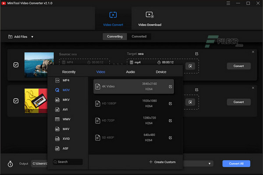Click the cassette tape video thumbnail
The height and width of the screenshot is (175, 263).
point(36,101)
